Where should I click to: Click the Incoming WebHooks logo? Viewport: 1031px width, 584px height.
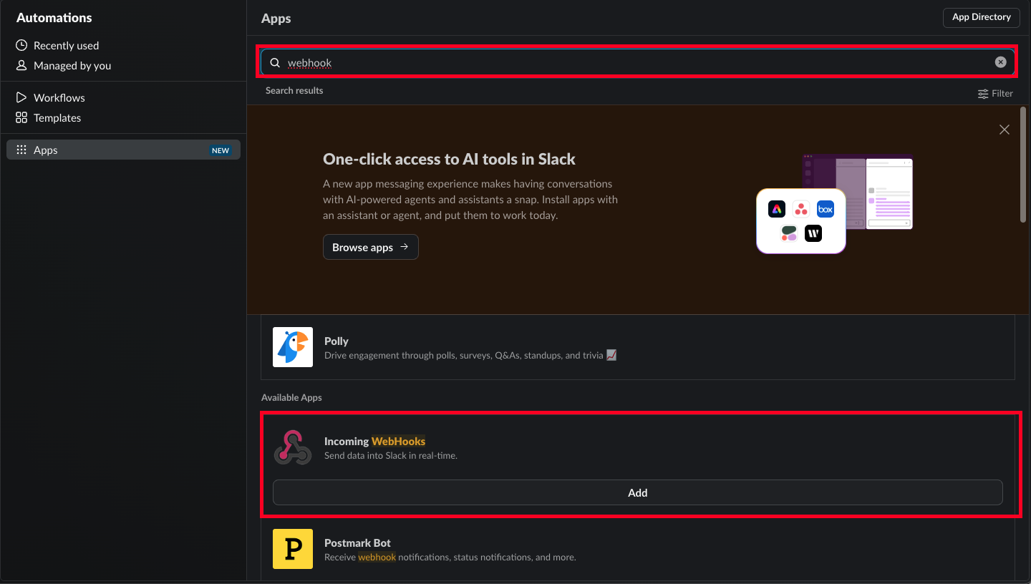[293, 447]
